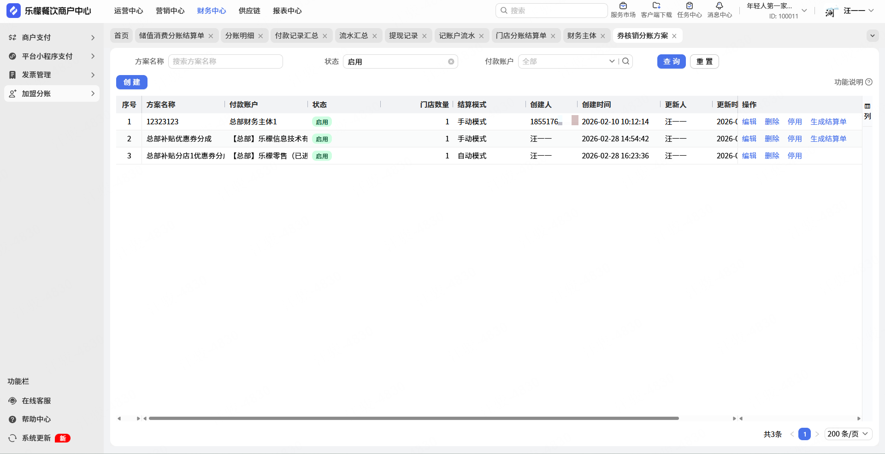The image size is (885, 454).
Task: Click the user avatar icon
Action: coord(831,11)
